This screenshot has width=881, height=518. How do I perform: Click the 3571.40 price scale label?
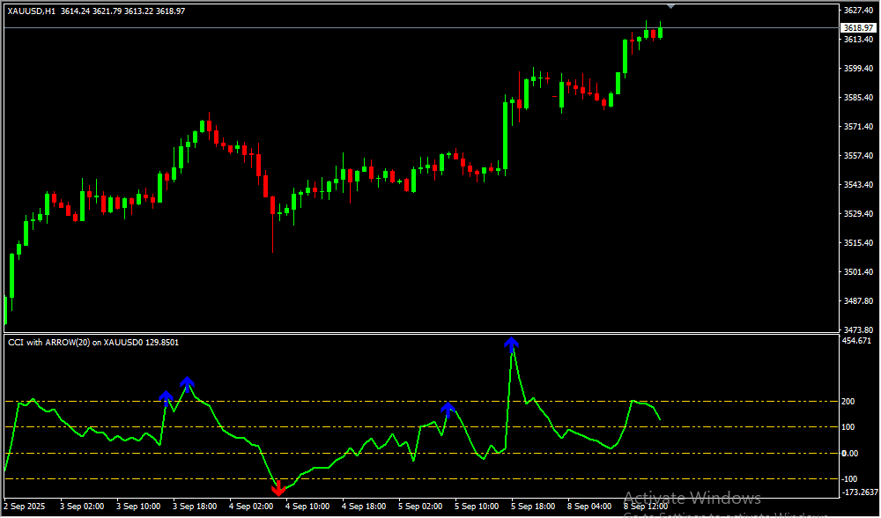(x=857, y=127)
